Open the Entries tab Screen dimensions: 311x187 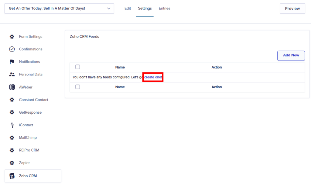(164, 8)
